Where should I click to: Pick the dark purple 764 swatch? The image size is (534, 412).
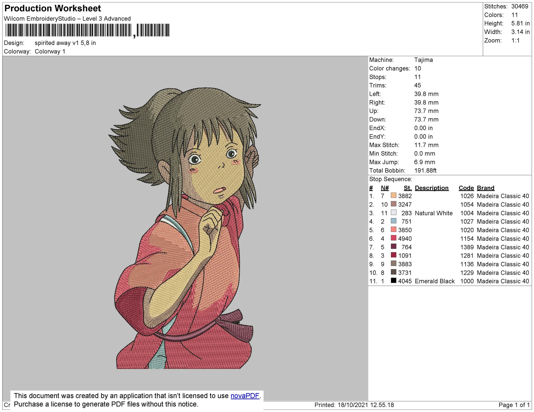[x=394, y=247]
